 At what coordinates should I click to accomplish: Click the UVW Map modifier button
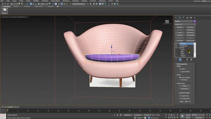[180, 40]
